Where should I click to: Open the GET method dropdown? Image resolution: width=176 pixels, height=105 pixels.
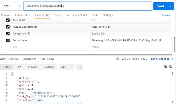(12, 6)
